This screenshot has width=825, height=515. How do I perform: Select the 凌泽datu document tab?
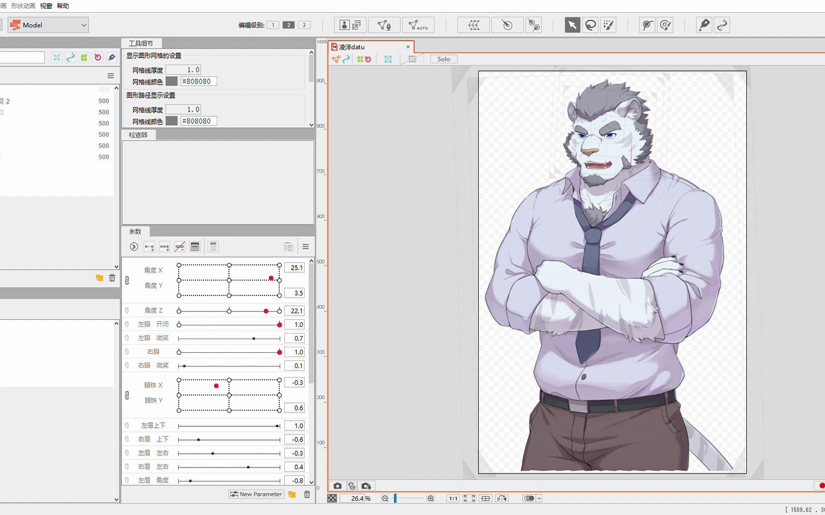coord(371,47)
